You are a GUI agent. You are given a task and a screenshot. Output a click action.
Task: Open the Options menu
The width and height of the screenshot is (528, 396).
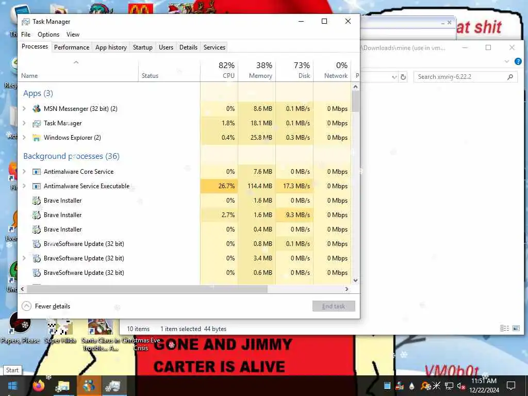tap(48, 35)
